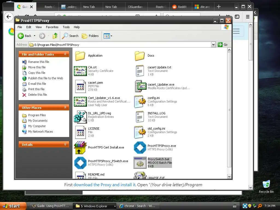
Task: Select ProxHTTPS Cert Install.exe archive icon
Action: [80, 147]
